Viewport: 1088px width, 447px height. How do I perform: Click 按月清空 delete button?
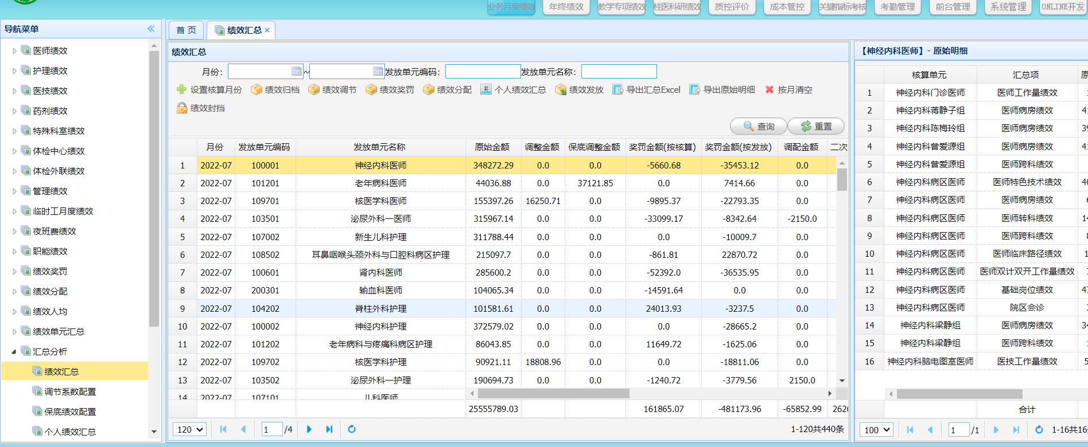click(788, 90)
